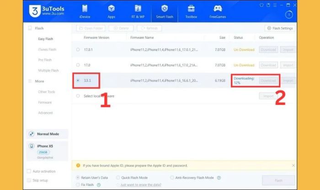Click the Delete button
Viewport: 320px width, 190px height.
coord(121,28)
